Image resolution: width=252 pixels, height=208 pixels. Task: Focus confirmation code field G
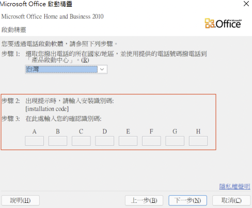(175, 141)
